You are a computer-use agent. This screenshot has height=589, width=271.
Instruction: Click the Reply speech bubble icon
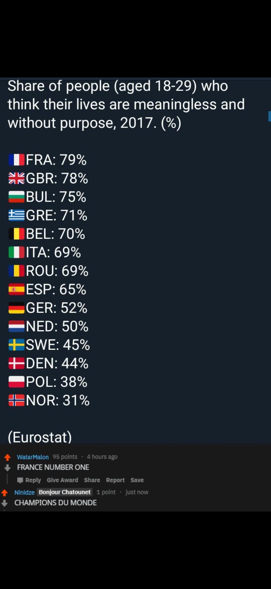(x=20, y=480)
